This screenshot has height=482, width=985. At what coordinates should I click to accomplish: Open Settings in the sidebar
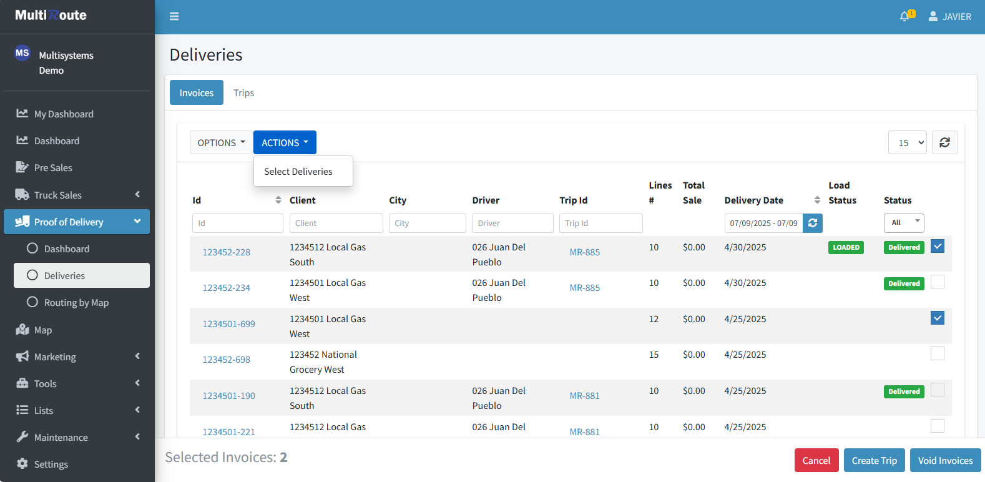point(51,464)
